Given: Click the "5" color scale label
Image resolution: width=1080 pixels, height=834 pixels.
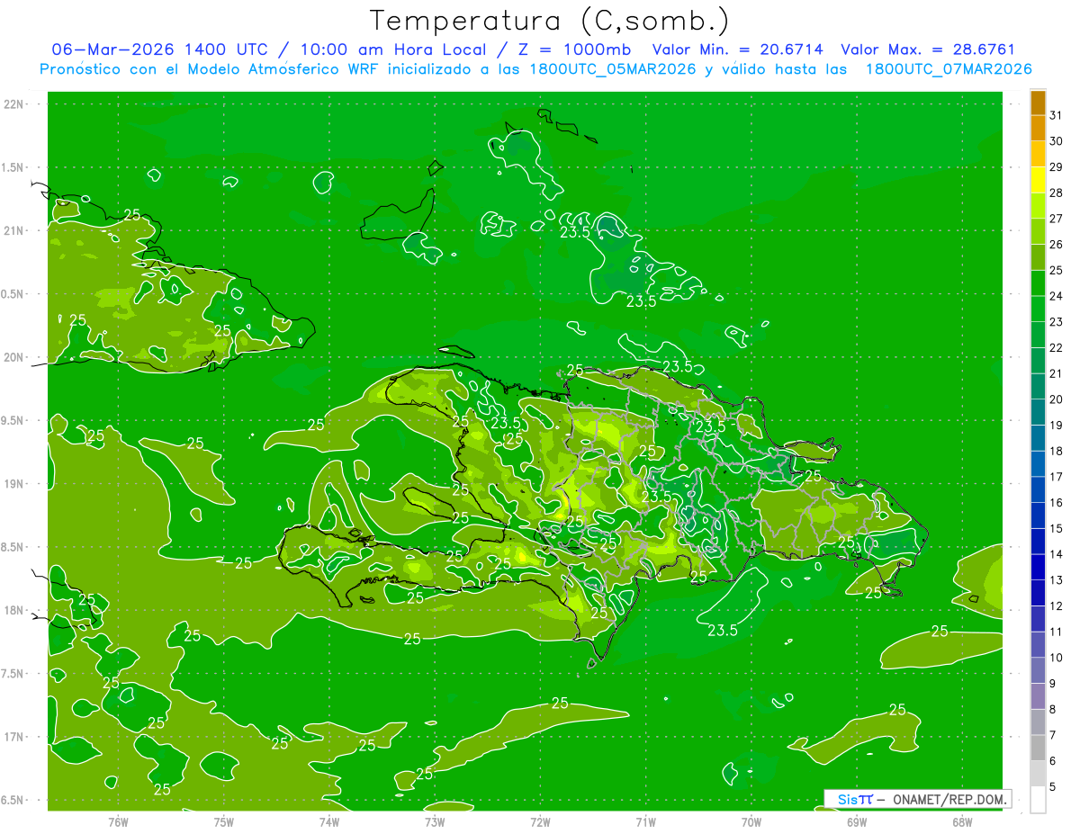Looking at the screenshot, I should tap(1052, 787).
